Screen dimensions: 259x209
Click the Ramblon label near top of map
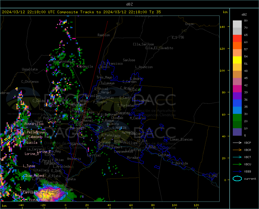[104, 35]
